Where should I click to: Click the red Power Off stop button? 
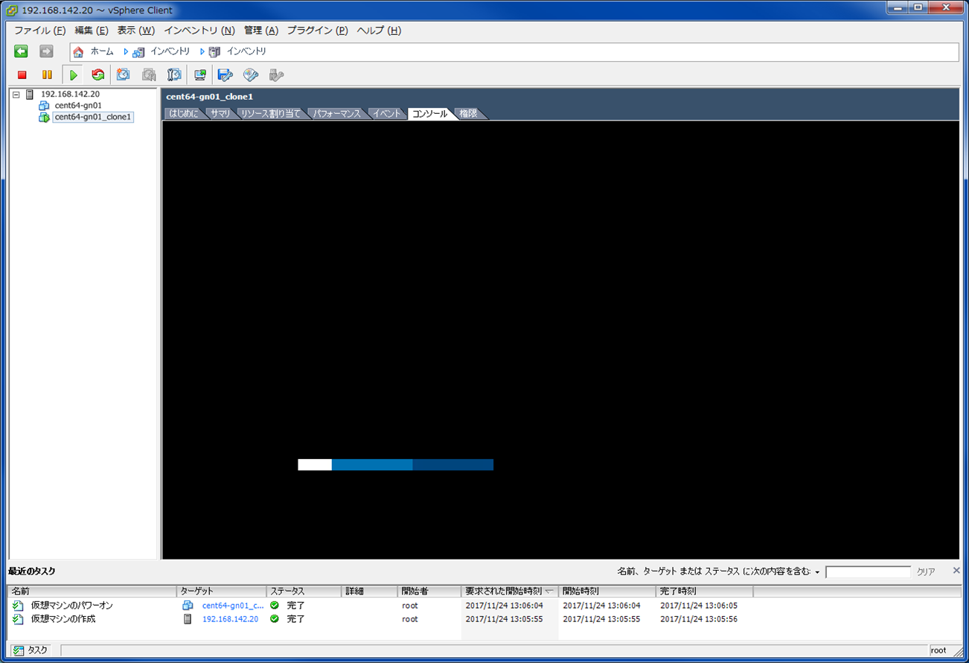point(22,75)
